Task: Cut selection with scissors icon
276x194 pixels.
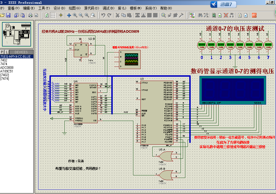Action: click(118, 15)
